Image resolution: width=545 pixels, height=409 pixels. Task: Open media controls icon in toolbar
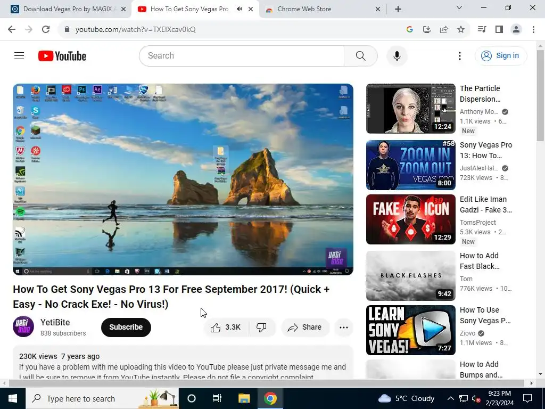pyautogui.click(x=482, y=29)
